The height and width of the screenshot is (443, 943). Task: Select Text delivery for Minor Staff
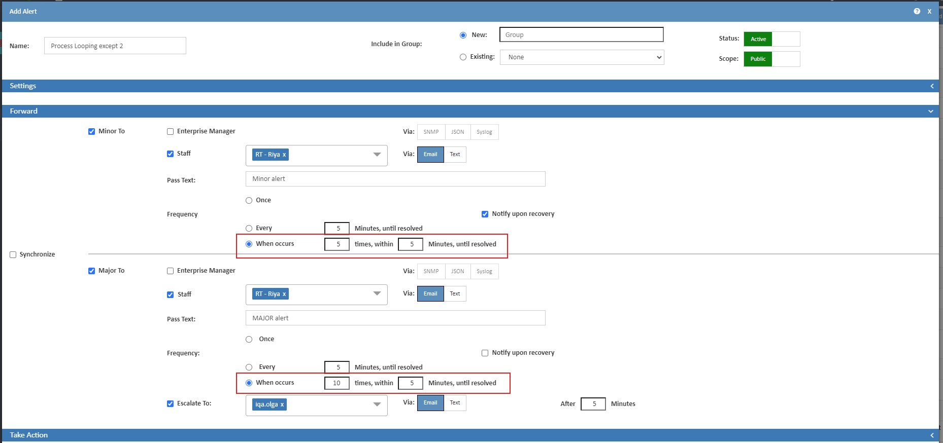[x=455, y=155]
